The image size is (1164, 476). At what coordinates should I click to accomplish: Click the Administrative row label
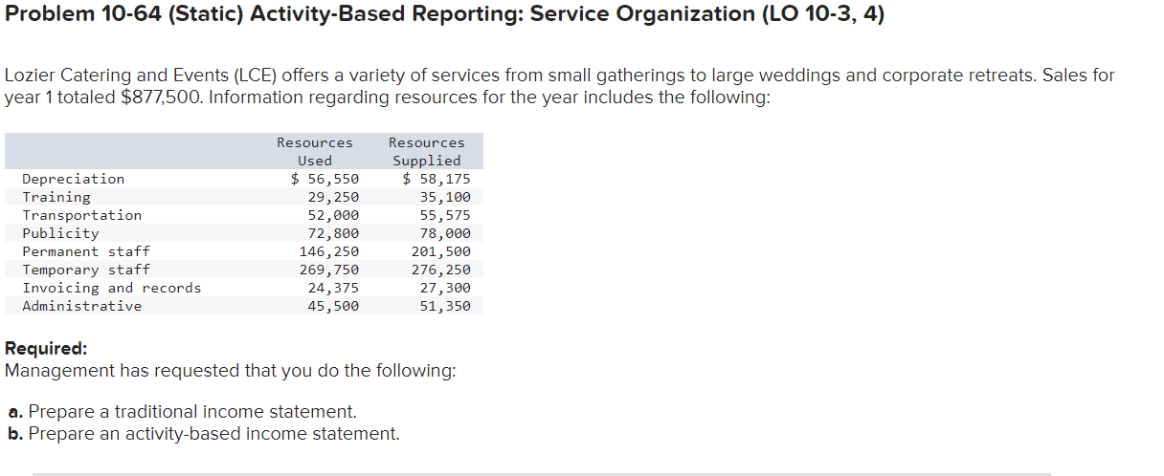[82, 306]
